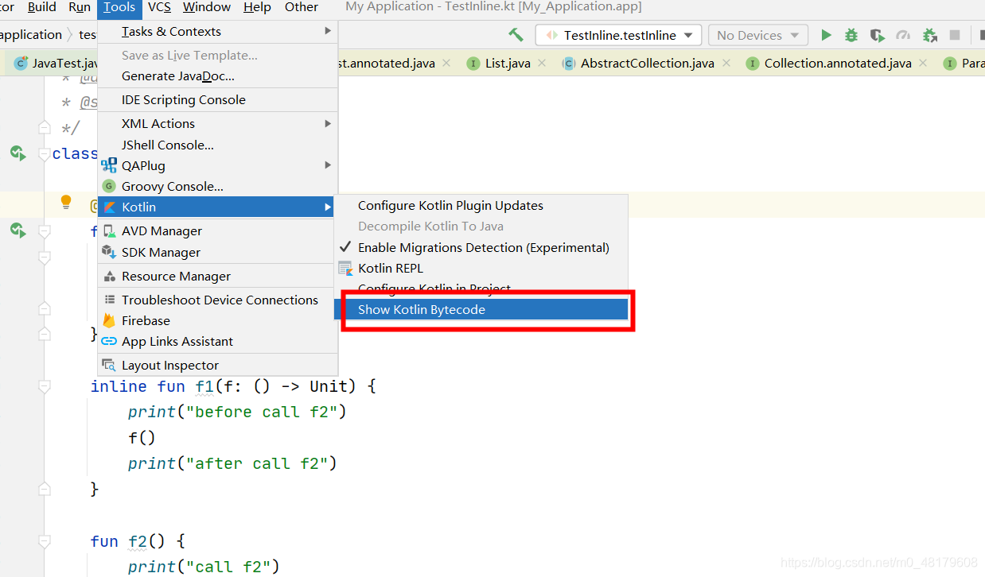Image resolution: width=985 pixels, height=577 pixels.
Task: Open JShell Console...
Action: coord(218,145)
